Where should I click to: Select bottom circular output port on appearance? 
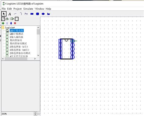73,57
